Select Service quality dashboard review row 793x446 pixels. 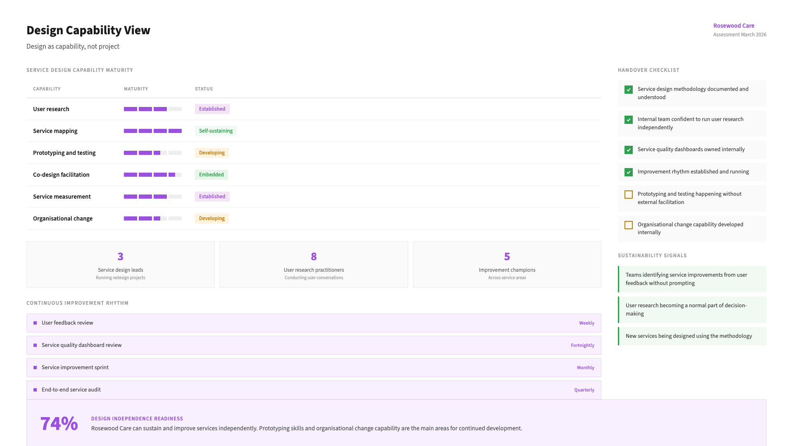pyautogui.click(x=314, y=345)
